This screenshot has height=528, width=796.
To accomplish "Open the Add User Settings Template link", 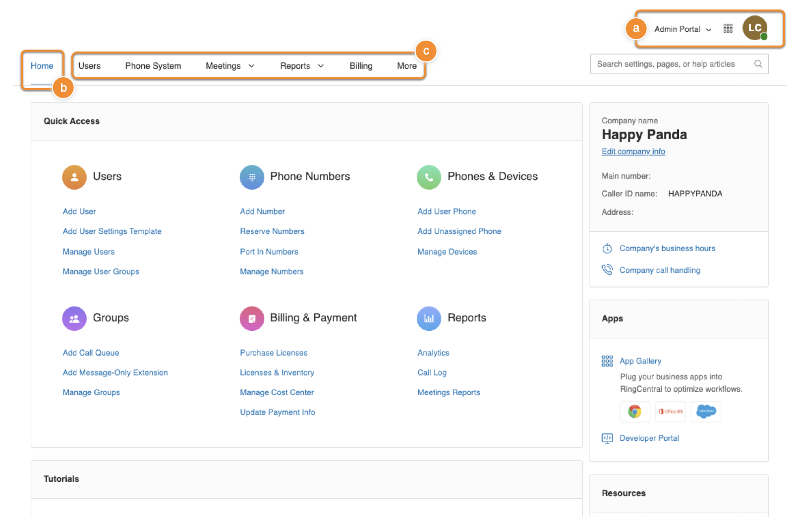I will point(112,231).
